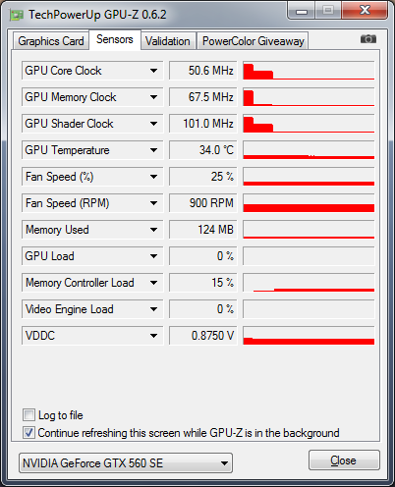Expand the GPU Core Clock dropdown arrow

pyautogui.click(x=153, y=71)
